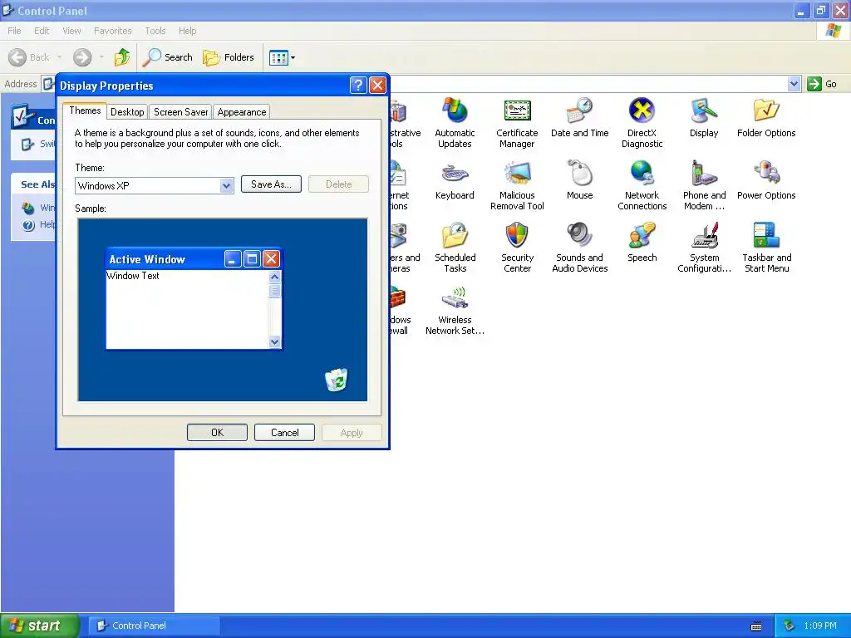Click the Display Properties help question mark
Screen dimensions: 851x638
[358, 86]
